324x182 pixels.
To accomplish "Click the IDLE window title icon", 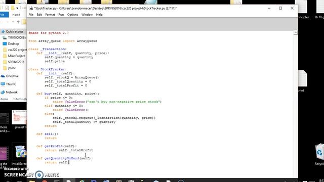I will [31, 8].
